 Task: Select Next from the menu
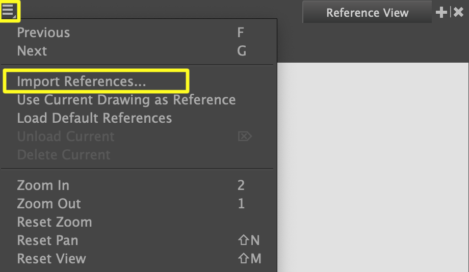pyautogui.click(x=32, y=51)
